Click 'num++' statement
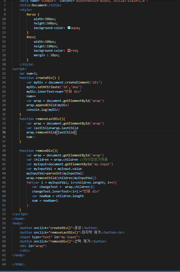Image resolution: width=180 pixels, height=272 pixels. pyautogui.click(x=31, y=96)
